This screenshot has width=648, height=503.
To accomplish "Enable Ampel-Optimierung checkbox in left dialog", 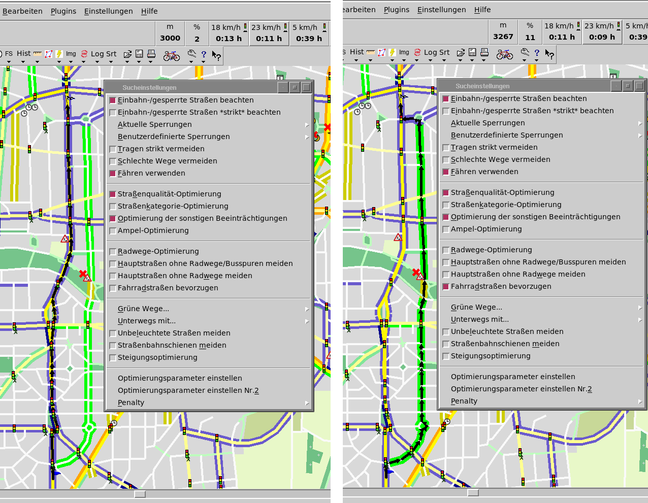I will pos(113,231).
